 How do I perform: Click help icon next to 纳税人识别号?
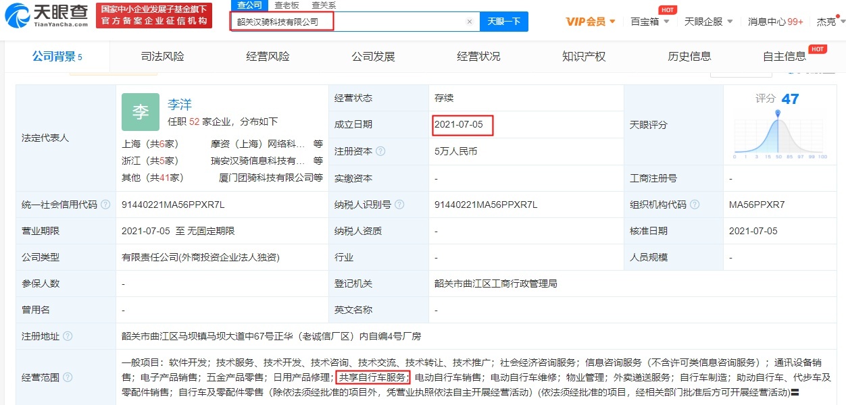pos(399,205)
